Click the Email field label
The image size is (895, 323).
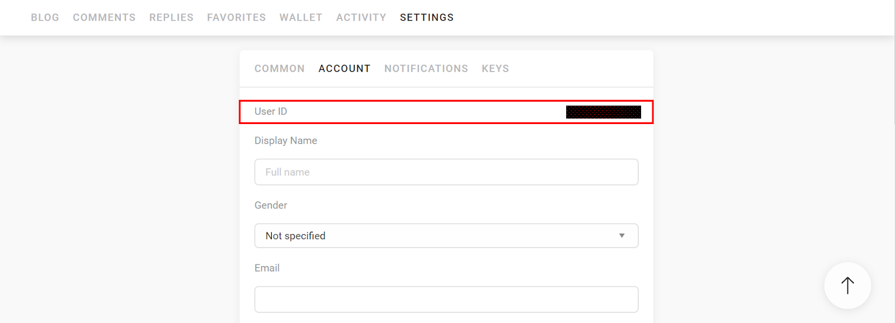[x=267, y=268]
